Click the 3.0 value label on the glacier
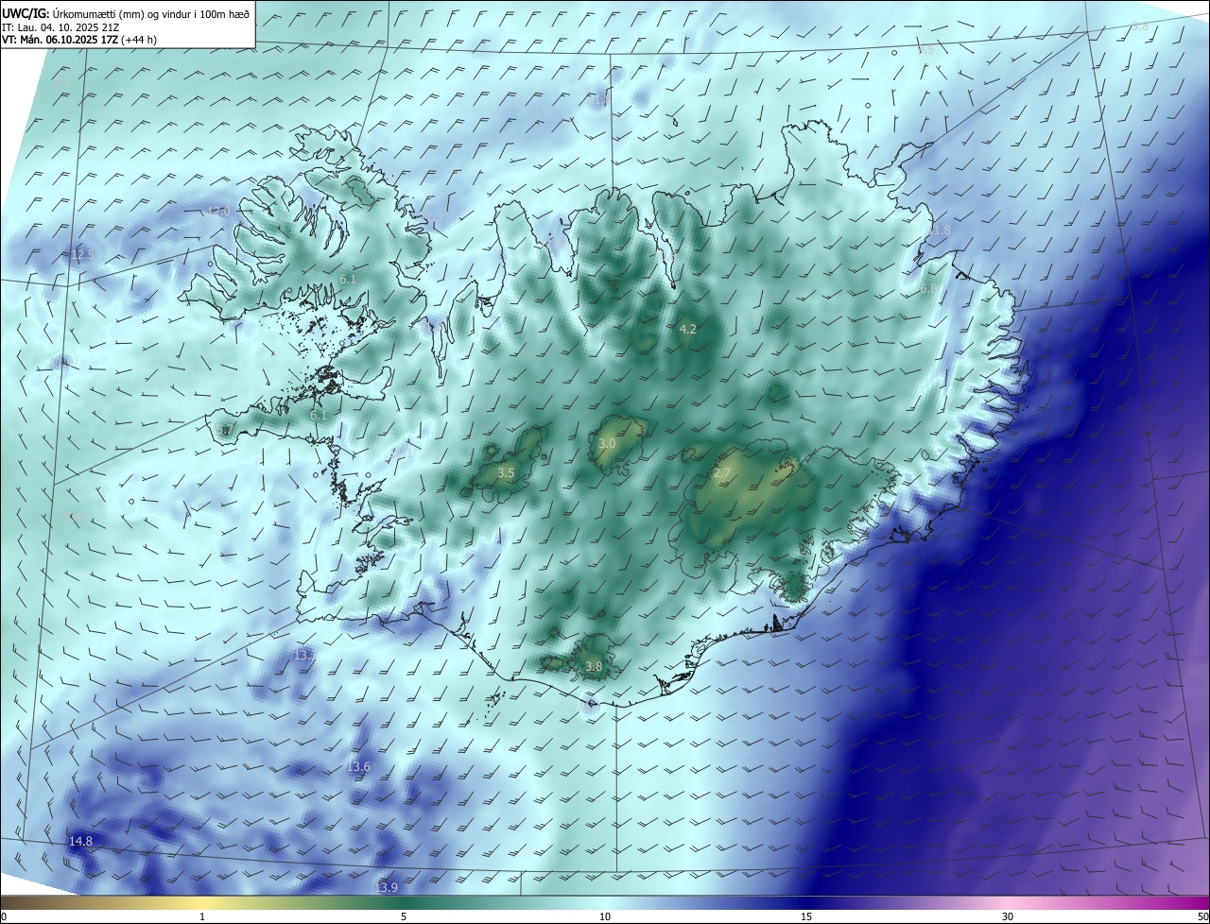This screenshot has width=1210, height=924. click(608, 443)
